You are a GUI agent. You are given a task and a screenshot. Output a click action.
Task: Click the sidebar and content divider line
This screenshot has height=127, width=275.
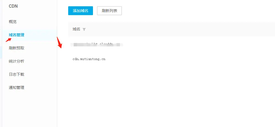click(57, 64)
